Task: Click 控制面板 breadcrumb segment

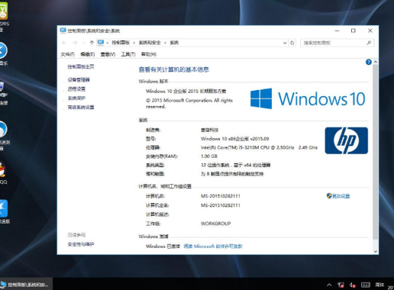Action: click(121, 43)
